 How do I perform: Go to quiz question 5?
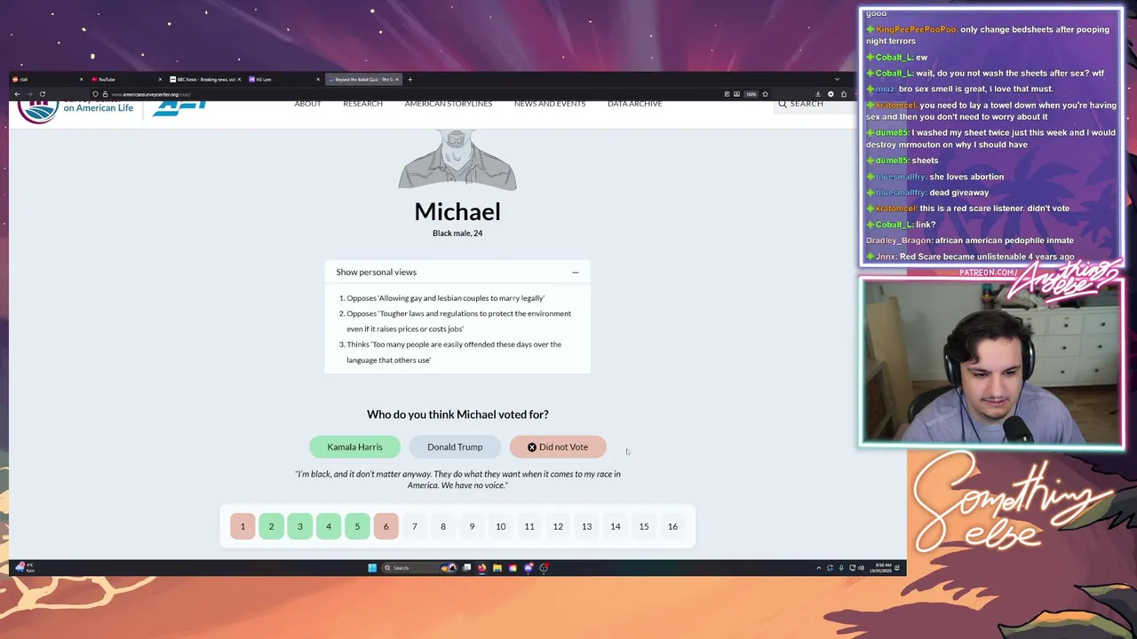357,526
